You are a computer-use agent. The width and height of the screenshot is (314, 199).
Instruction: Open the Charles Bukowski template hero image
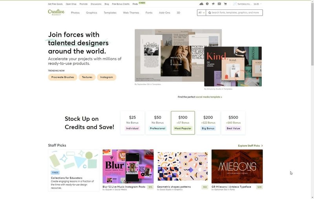pyautogui.click(x=170, y=56)
